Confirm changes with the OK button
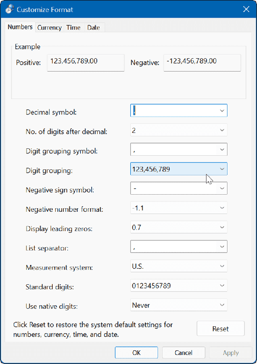Image resolution: width=257 pixels, height=364 pixels. point(136,352)
